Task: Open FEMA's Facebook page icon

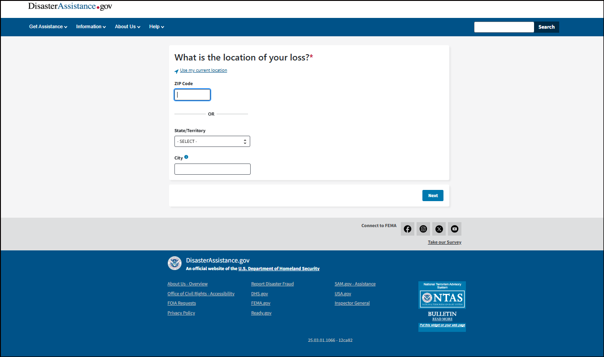Action: [x=407, y=229]
